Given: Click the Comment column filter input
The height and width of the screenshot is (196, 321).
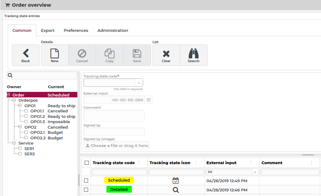Looking at the screenshot, I should click(290, 172).
